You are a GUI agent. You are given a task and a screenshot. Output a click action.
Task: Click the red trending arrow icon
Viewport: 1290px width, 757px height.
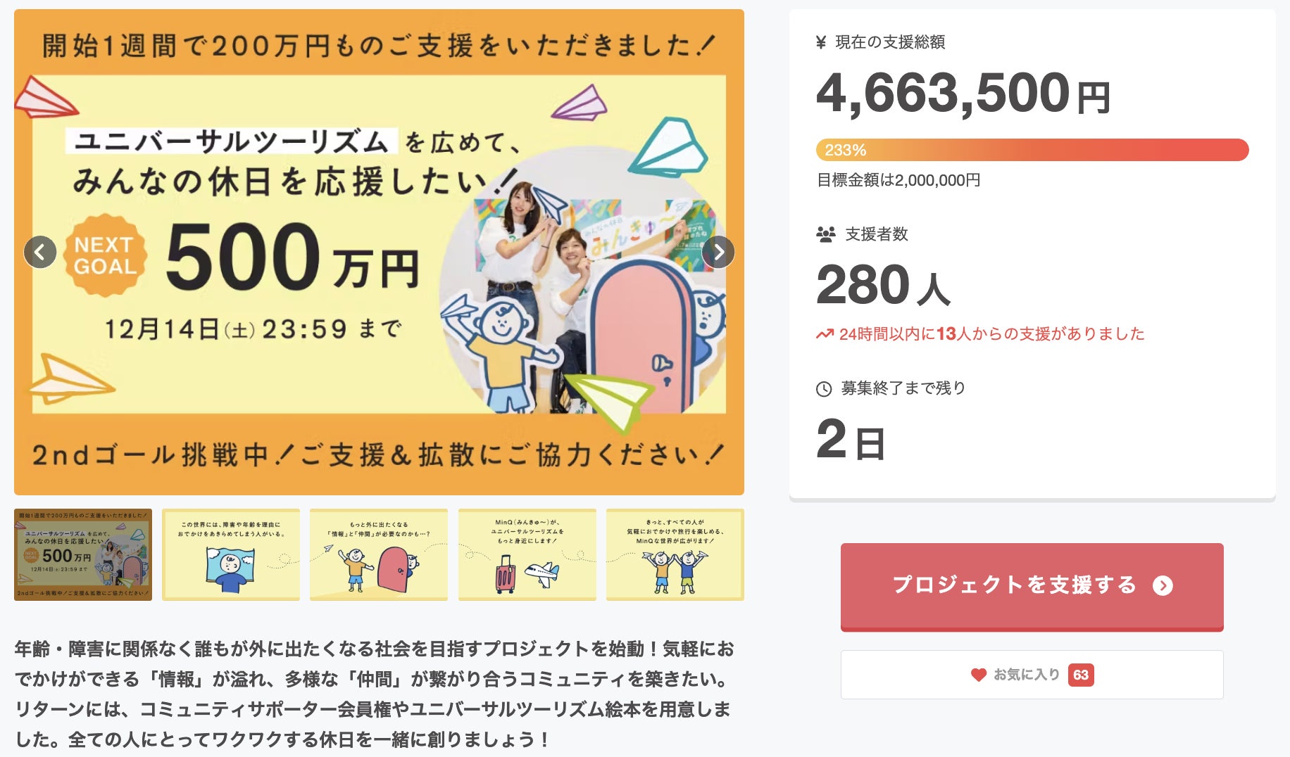click(825, 334)
